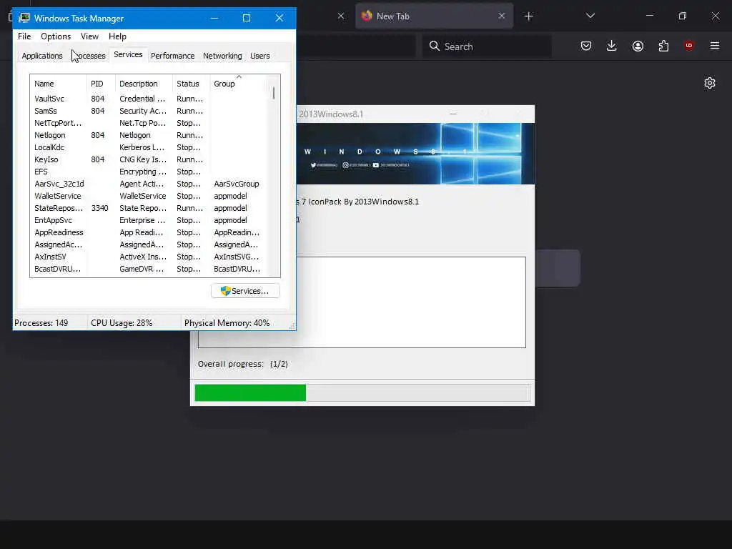Sort services by Description column

pos(143,84)
